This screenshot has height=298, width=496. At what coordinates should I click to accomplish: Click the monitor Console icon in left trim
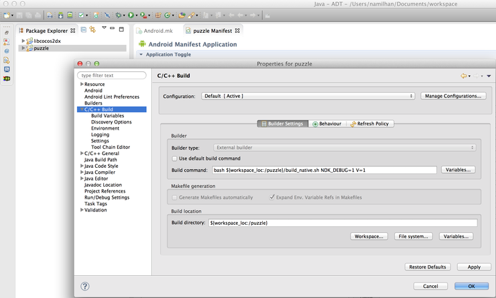(x=7, y=69)
